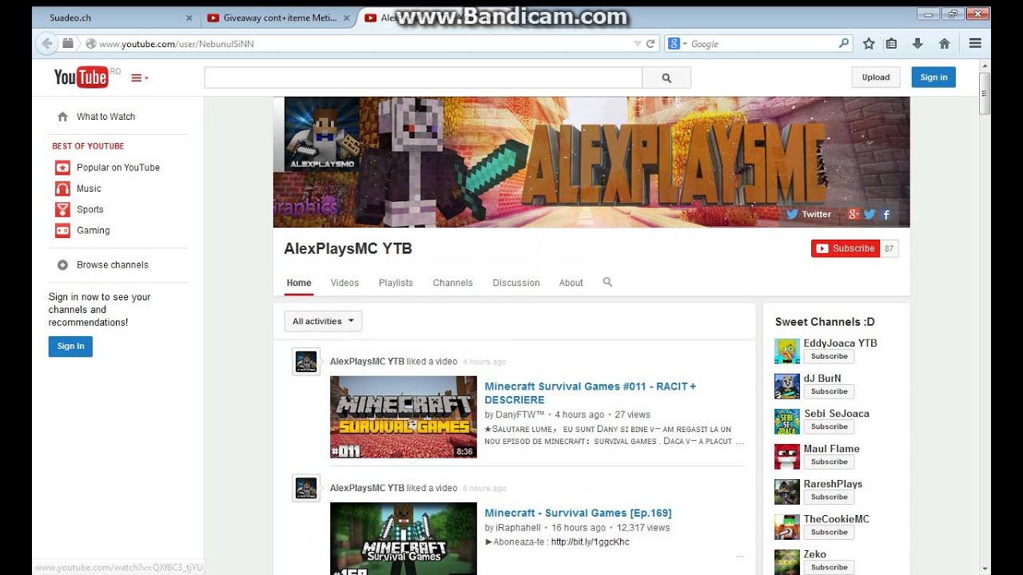Open the Zeko channel name

(815, 554)
